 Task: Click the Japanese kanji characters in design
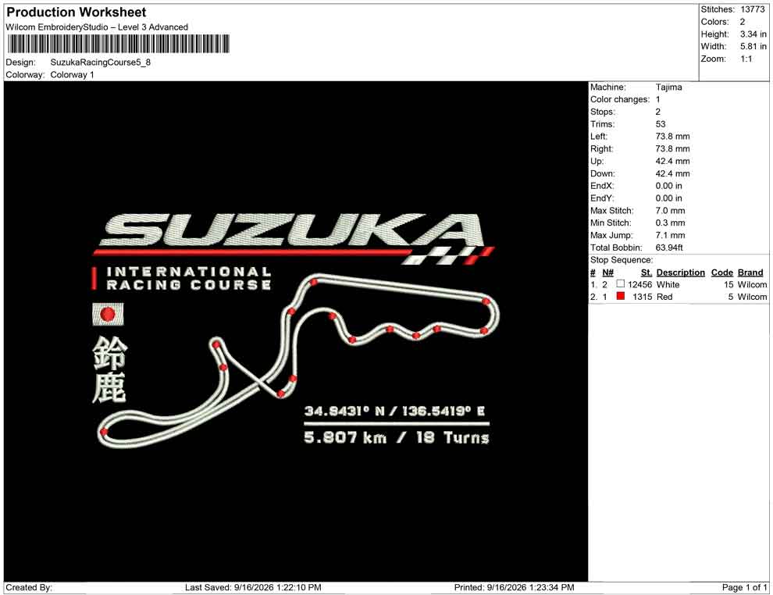pos(109,369)
